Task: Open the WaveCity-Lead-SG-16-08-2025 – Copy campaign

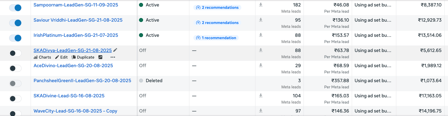Action: click(x=75, y=111)
